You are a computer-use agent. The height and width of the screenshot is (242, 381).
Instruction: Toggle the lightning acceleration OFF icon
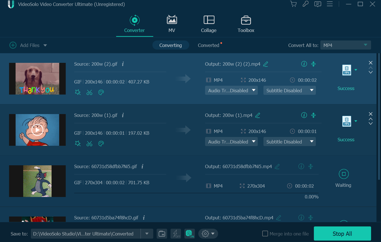[176, 234]
